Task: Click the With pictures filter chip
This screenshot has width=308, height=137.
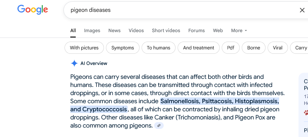Action: point(84,48)
